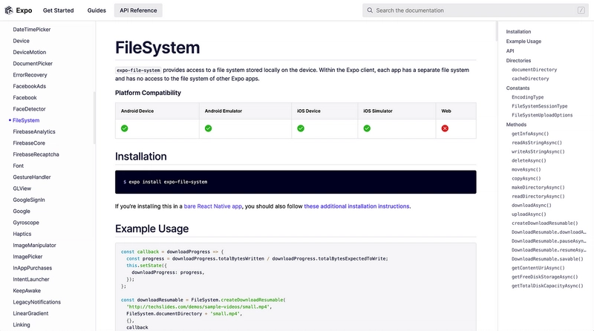Click the green check under iOS Device
Image resolution: width=594 pixels, height=331 pixels.
pyautogui.click(x=301, y=128)
